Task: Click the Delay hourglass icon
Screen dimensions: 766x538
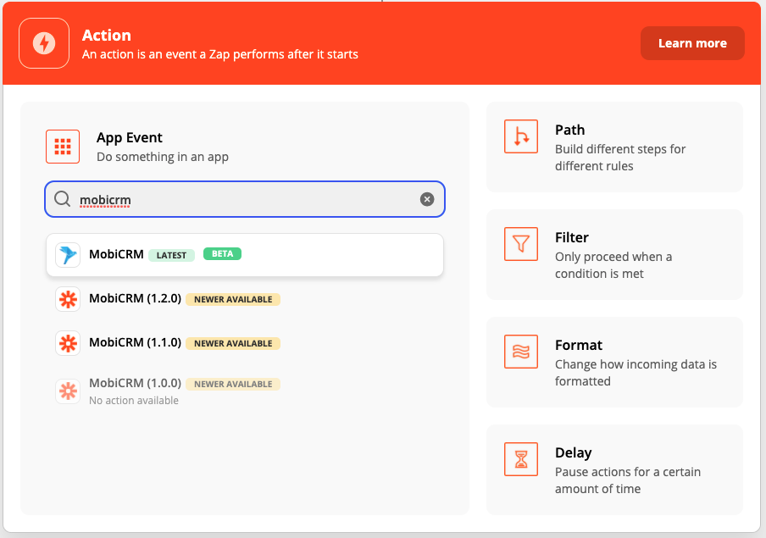Action: click(520, 459)
